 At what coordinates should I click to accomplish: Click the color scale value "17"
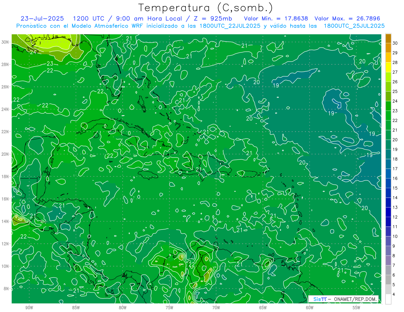tap(395, 169)
